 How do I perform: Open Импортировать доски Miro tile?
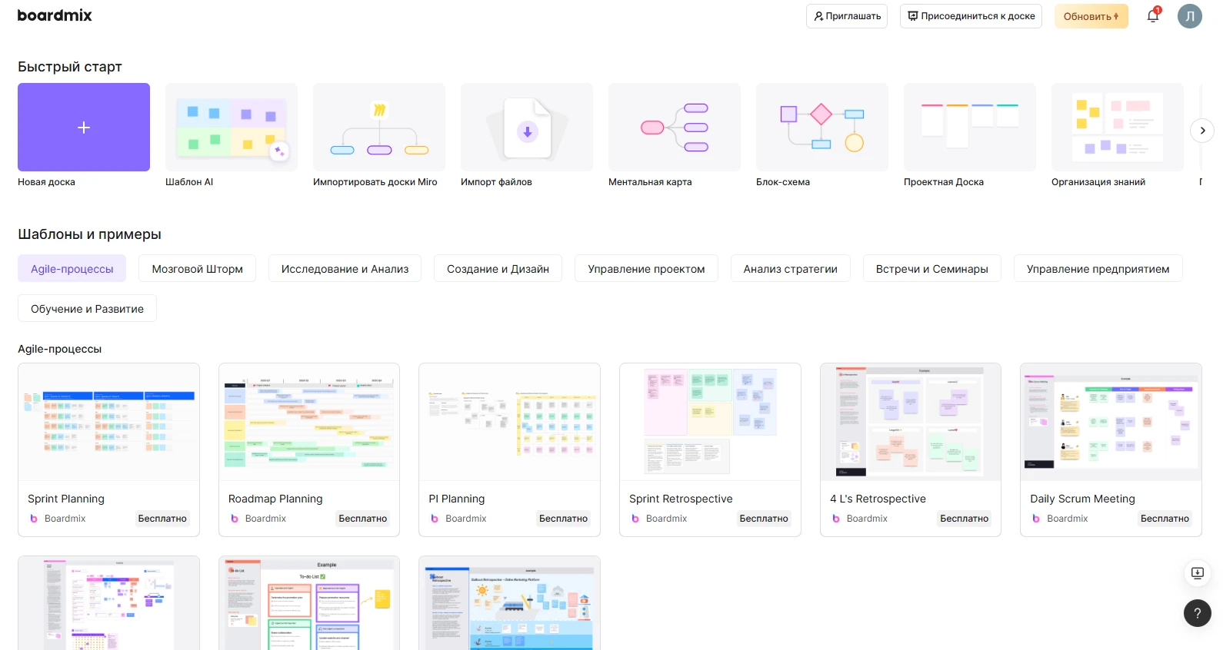point(379,127)
